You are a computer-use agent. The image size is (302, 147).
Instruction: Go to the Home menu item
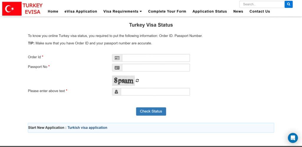tap(53, 11)
